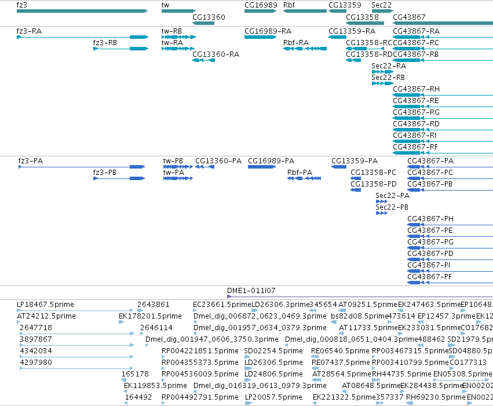Click the LD26306.5prime EST marker
Screen dimensions: 493x406
[247, 368]
